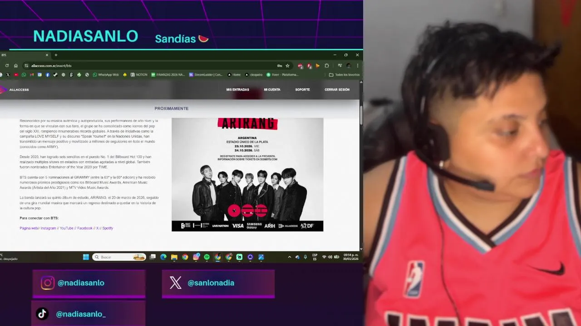The width and height of the screenshot is (581, 326).
Task: Open the Facebook bookmark icon
Action: 48,75
